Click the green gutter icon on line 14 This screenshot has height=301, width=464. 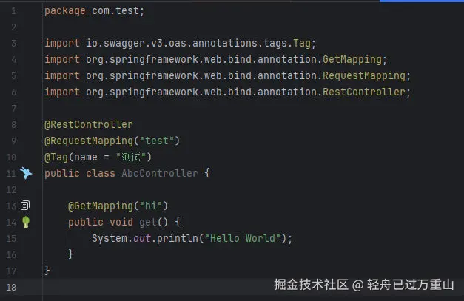click(26, 222)
